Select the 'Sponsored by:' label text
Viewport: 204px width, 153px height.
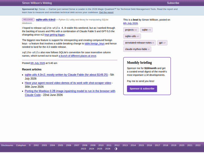tap(30, 9)
